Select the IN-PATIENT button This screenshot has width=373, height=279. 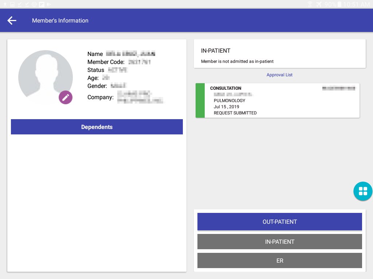pyautogui.click(x=280, y=242)
